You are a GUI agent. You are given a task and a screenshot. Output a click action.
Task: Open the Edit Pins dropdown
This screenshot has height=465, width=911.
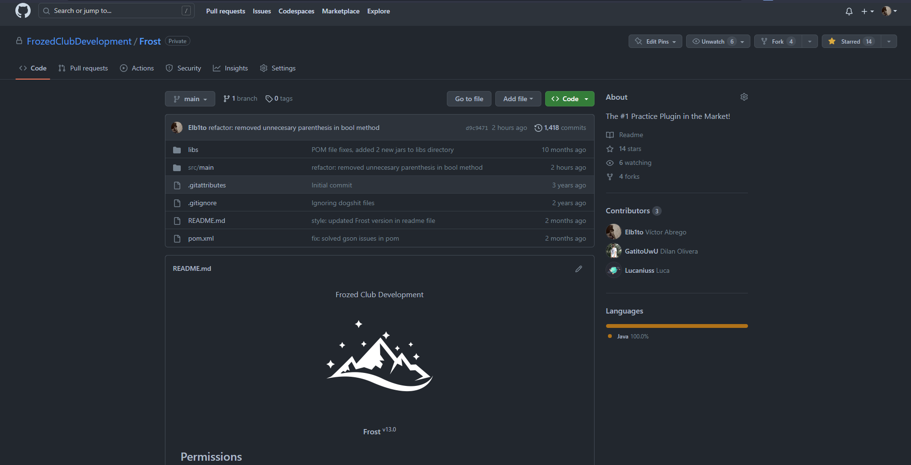coord(655,42)
